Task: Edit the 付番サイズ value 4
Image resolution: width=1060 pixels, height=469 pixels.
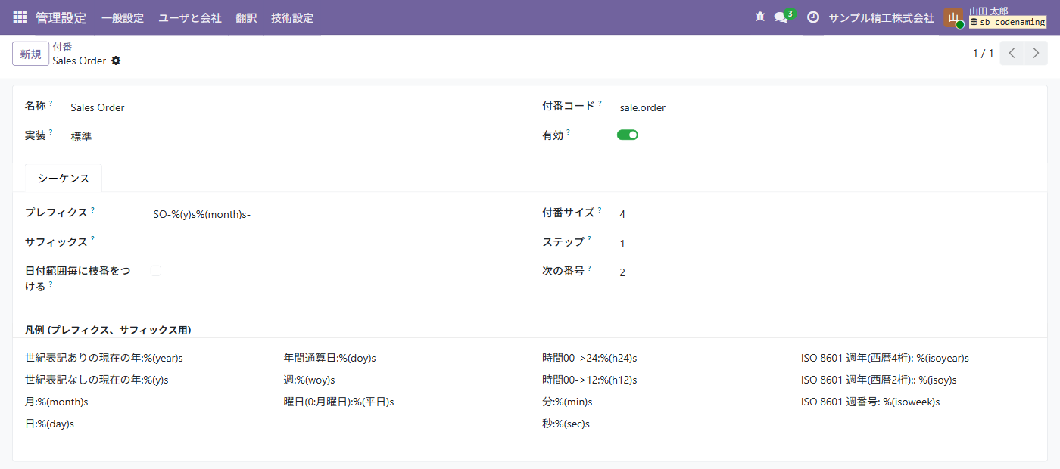Action: pos(827,215)
